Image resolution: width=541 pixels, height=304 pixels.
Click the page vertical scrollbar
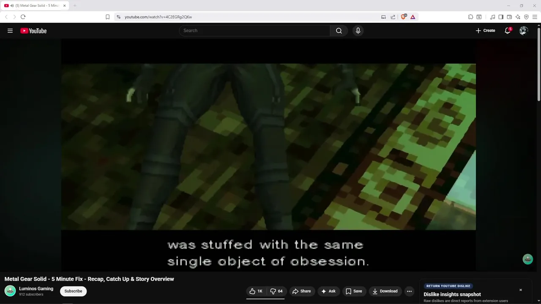pos(538,63)
